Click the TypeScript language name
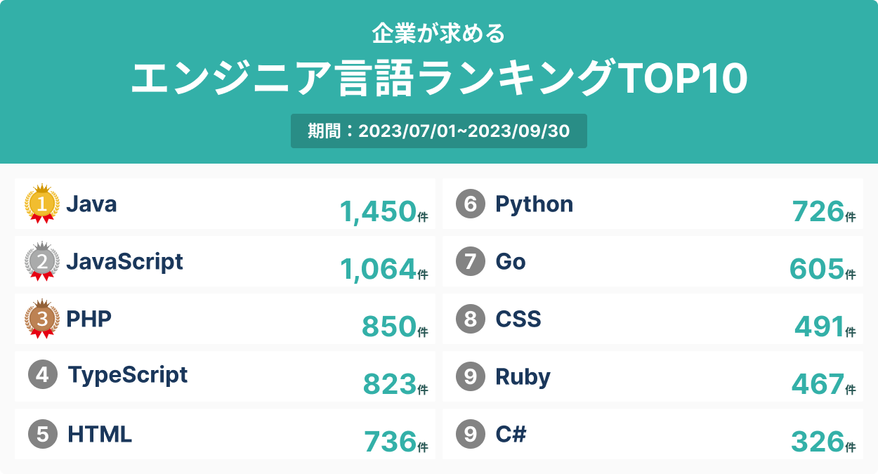 click(128, 375)
